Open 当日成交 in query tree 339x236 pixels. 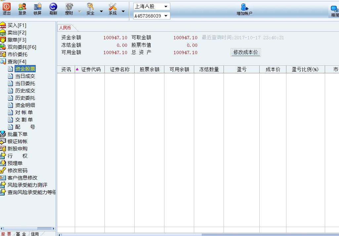click(x=25, y=76)
